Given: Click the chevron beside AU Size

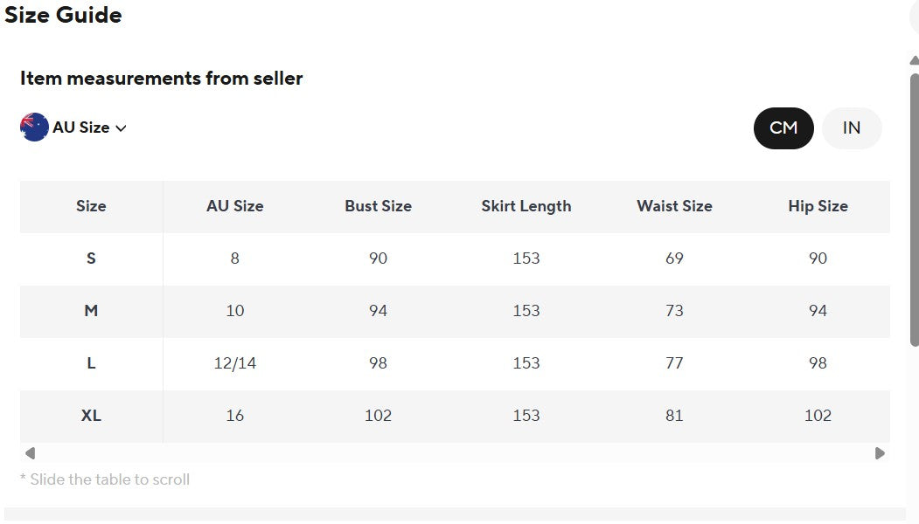Looking at the screenshot, I should click(121, 128).
